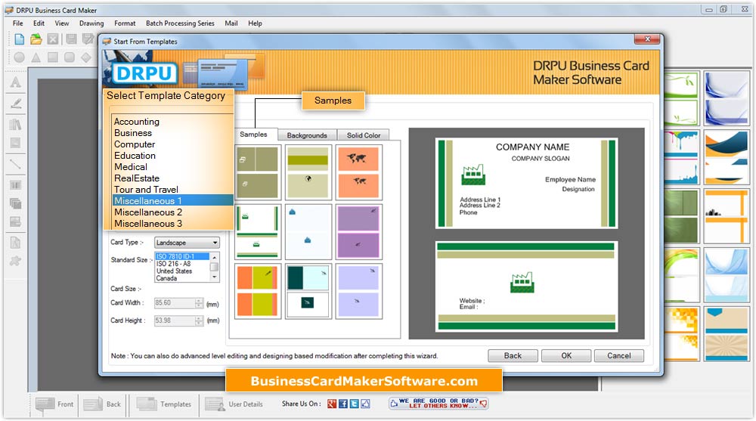The image size is (756, 421).
Task: Choose the orange and yellow sample template
Action: pyautogui.click(x=258, y=291)
